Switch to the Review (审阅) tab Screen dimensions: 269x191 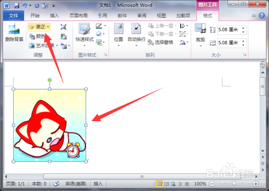coord(142,16)
